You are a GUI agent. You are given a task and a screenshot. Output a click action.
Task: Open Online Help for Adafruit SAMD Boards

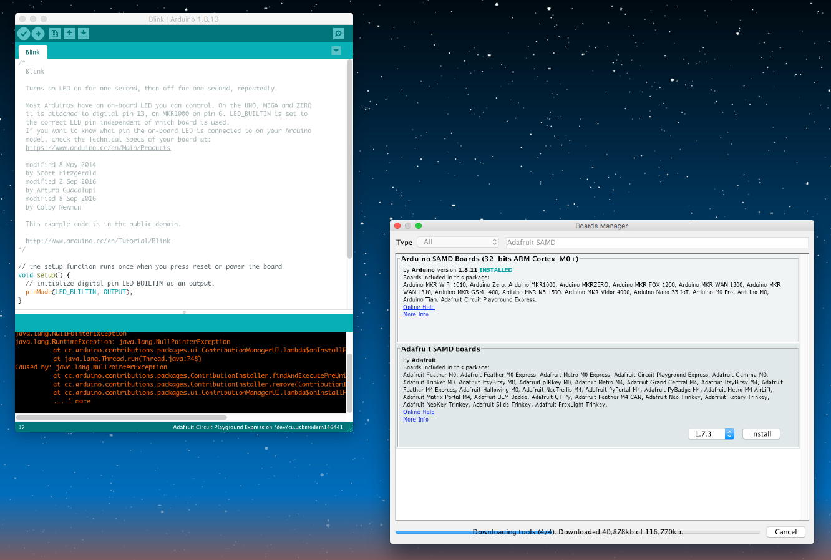tap(419, 412)
